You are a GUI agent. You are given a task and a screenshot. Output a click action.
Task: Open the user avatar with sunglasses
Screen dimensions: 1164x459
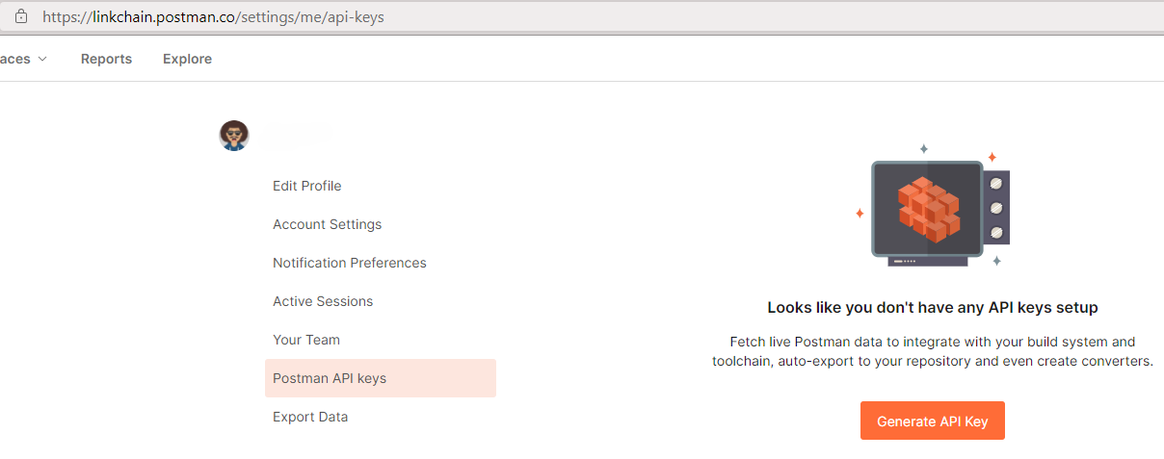[x=234, y=136]
